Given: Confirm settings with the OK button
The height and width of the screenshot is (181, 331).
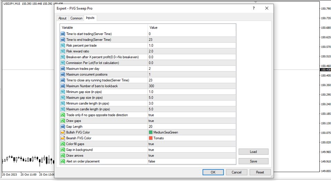Looking at the screenshot, I should tap(213, 172).
